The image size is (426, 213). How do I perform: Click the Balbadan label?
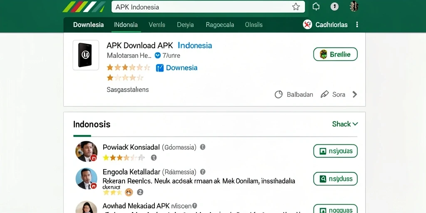tap(300, 94)
